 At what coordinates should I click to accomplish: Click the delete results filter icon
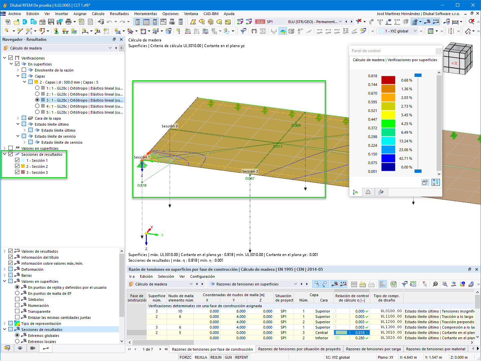pos(359,22)
